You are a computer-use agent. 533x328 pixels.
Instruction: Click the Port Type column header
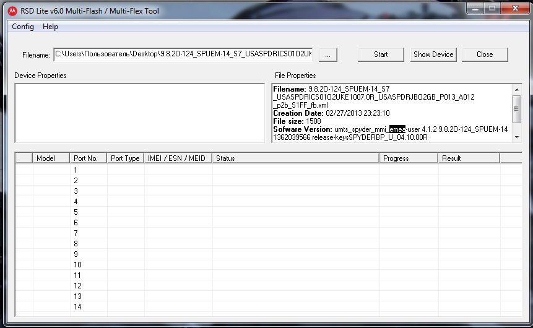point(125,158)
